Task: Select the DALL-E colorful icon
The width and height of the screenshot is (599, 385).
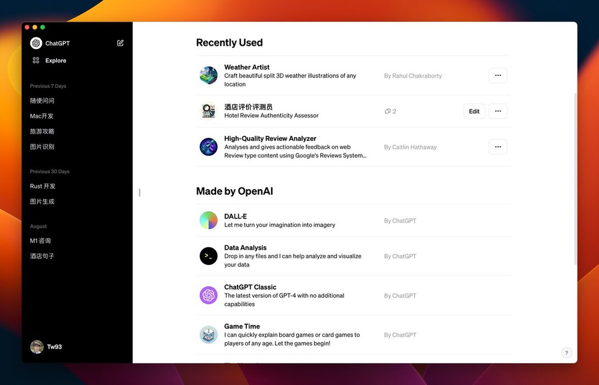Action: pos(208,221)
